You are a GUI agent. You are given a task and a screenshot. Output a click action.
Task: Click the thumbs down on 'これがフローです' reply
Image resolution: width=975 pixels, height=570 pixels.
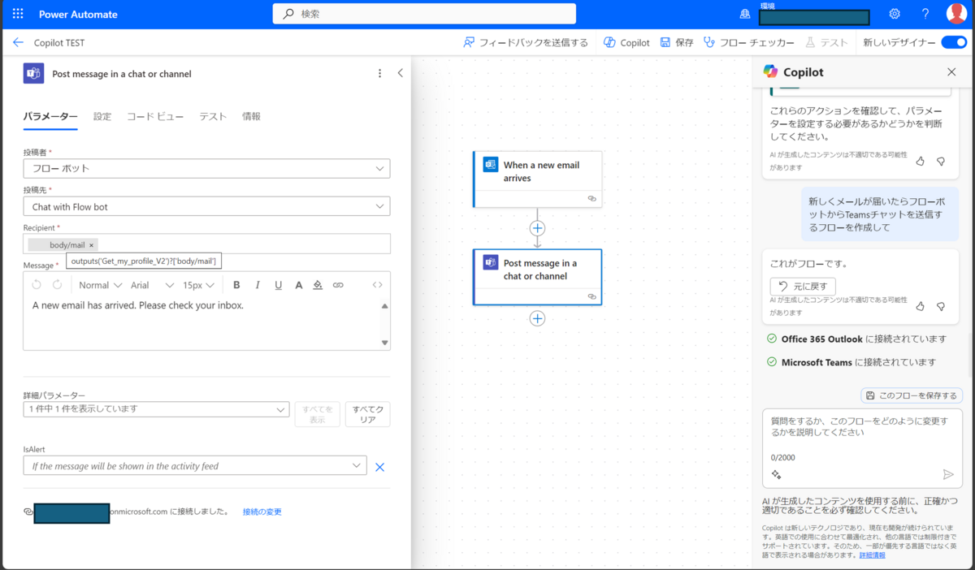pyautogui.click(x=941, y=306)
